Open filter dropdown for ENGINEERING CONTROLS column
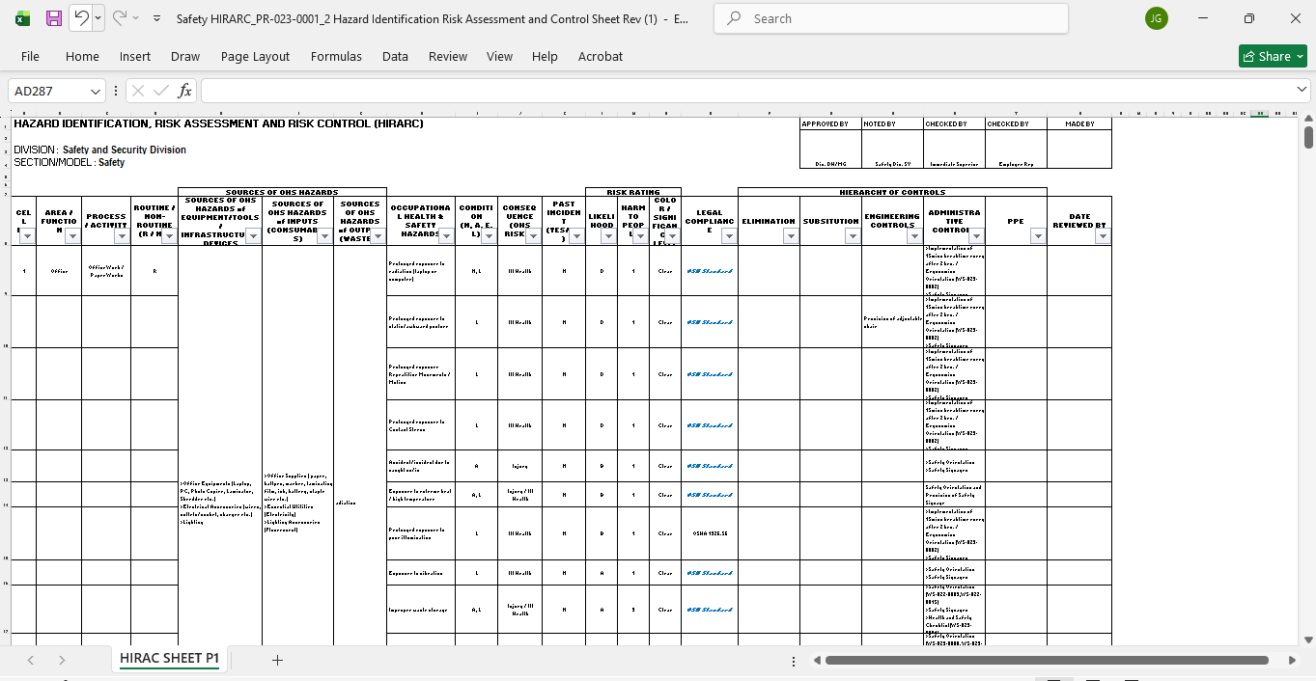 [914, 236]
